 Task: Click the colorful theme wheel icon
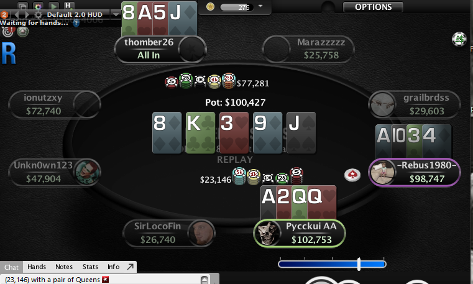38,6
